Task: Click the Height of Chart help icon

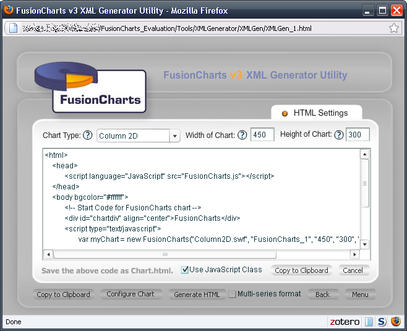Action: [339, 135]
